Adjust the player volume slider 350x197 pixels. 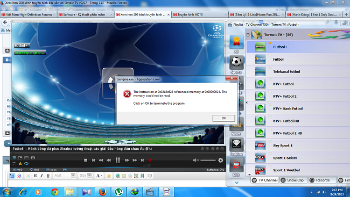[x=208, y=160]
